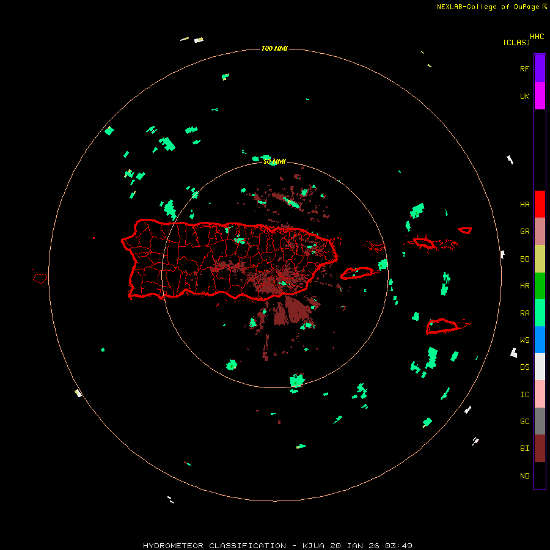Click the DS legend label
Image resolution: width=550 pixels, height=550 pixels.
coord(524,367)
